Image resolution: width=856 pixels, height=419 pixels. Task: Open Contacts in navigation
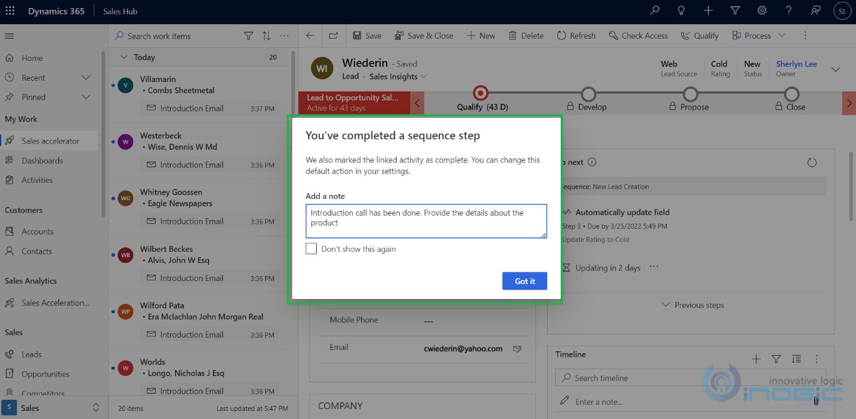[x=37, y=251]
